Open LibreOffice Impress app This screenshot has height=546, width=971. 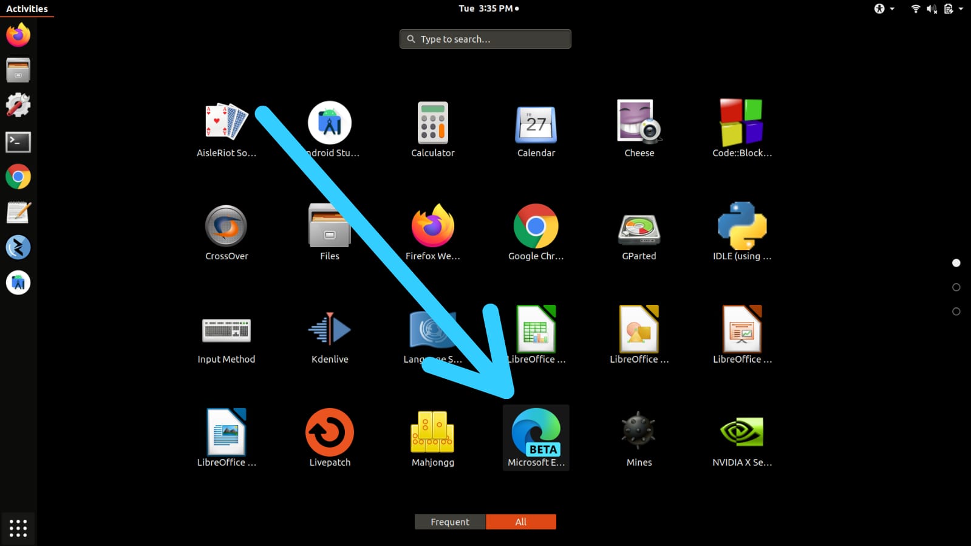coord(742,335)
